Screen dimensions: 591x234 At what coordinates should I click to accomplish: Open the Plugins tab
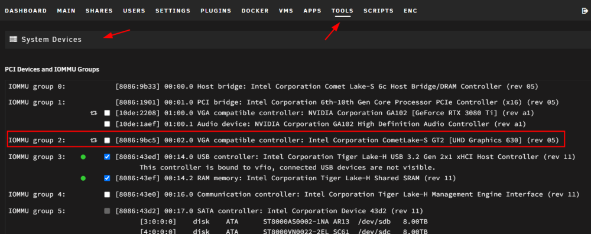tap(216, 11)
